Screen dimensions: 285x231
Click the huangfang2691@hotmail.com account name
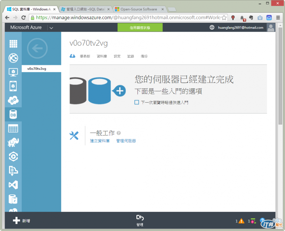[241, 27]
